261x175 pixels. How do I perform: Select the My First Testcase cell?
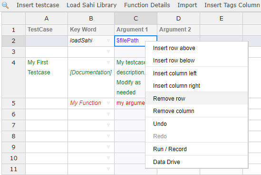tap(47, 78)
